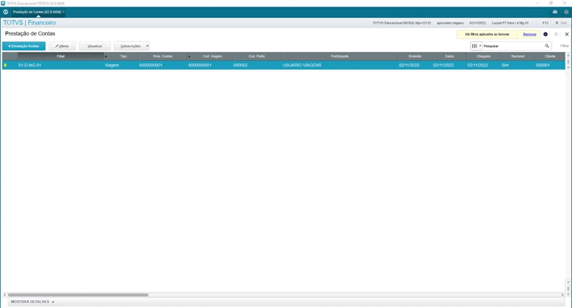Click the Remover link to clear filters

[530, 34]
